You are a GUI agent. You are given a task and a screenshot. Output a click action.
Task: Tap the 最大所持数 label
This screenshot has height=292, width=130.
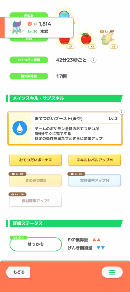click(29, 76)
